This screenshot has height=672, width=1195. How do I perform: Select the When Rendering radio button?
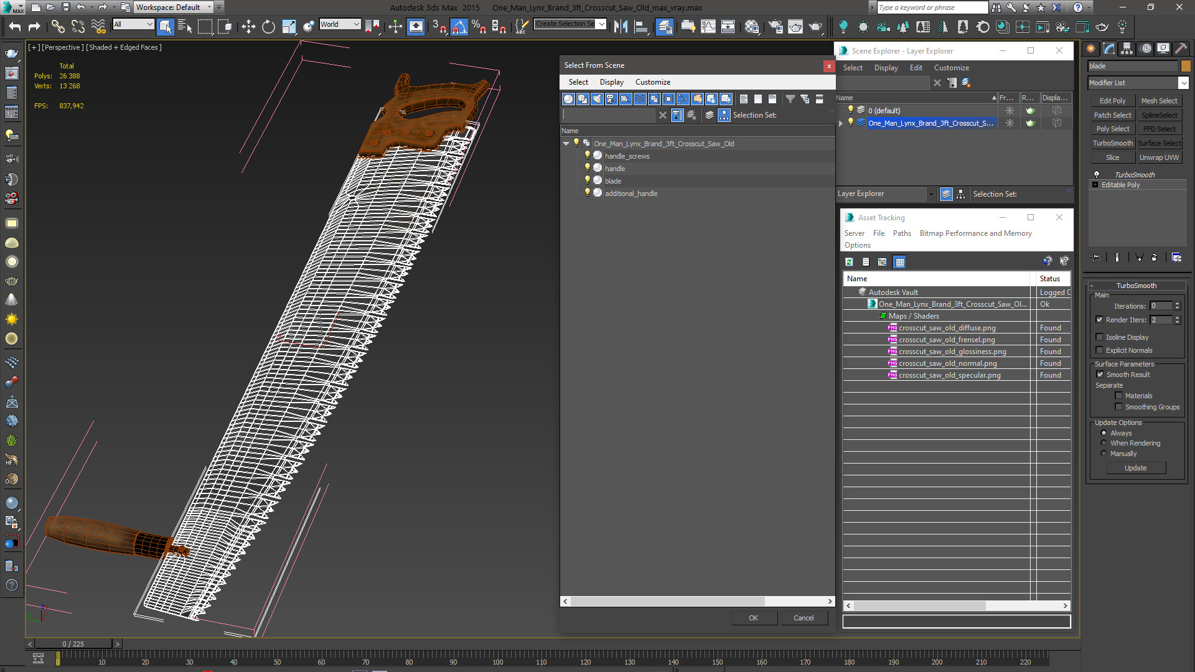[x=1104, y=443]
